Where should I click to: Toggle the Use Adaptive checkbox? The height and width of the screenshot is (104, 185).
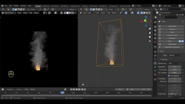coord(169,76)
